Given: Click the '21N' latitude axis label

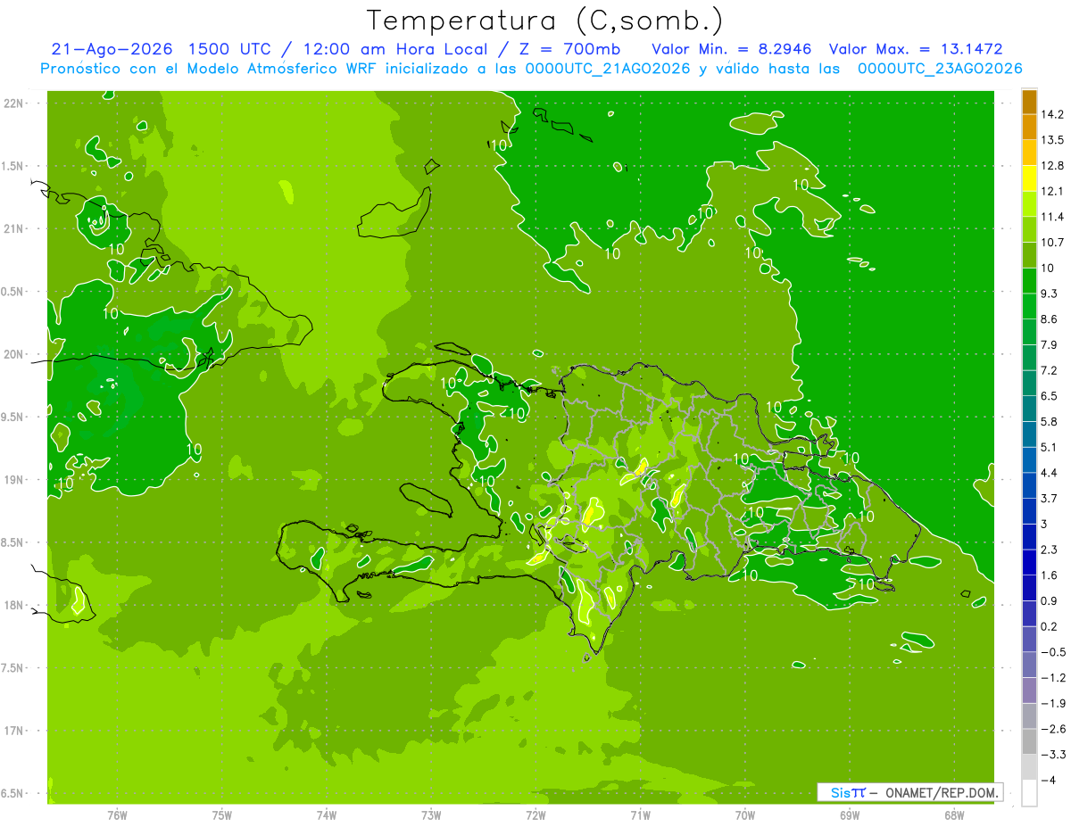Looking at the screenshot, I should pyautogui.click(x=14, y=229).
